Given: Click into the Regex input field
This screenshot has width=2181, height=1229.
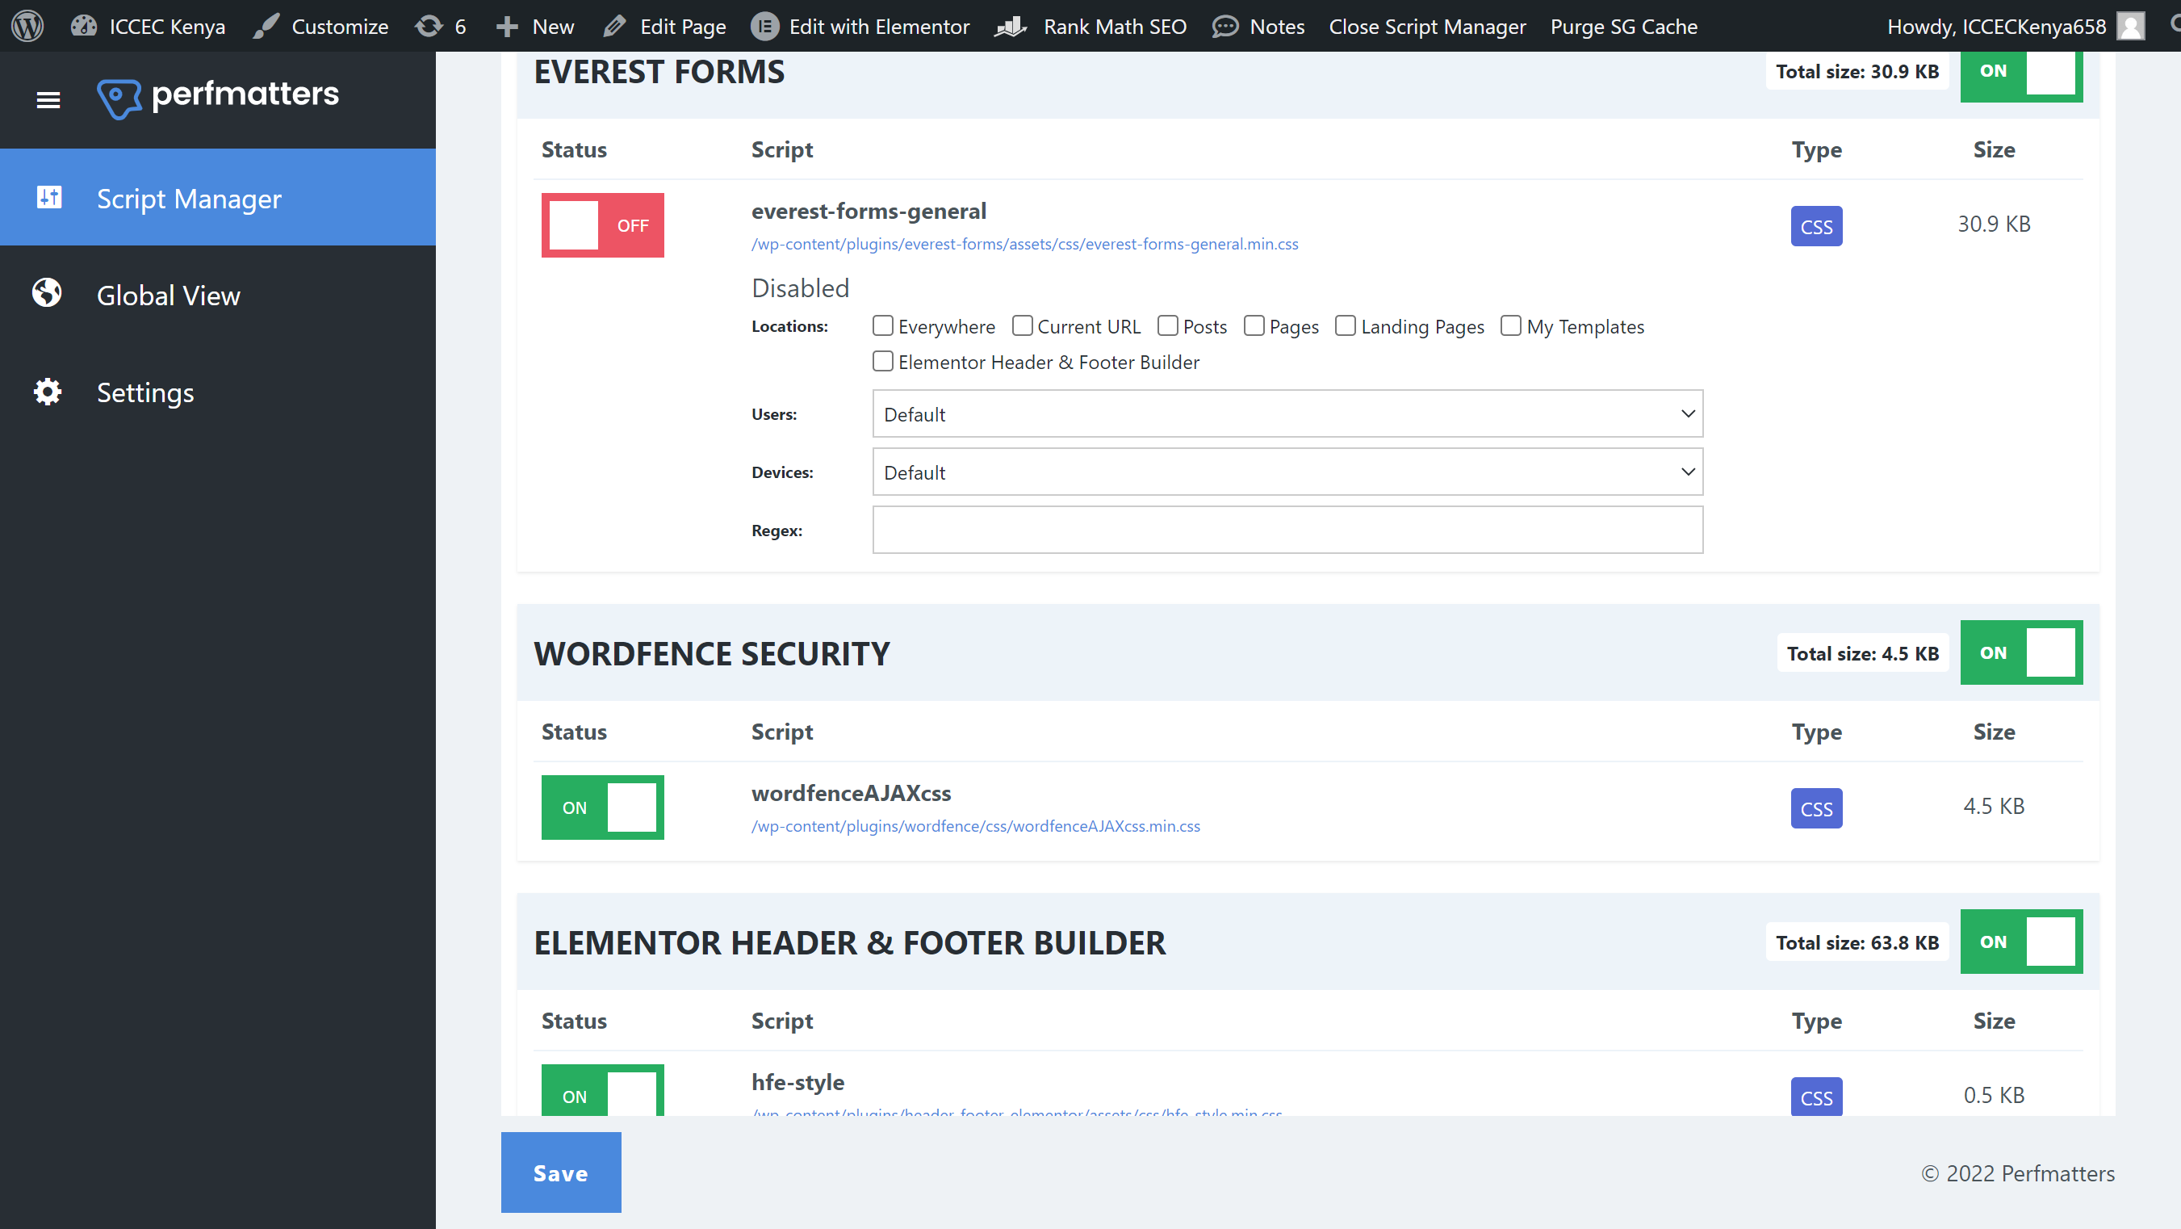Looking at the screenshot, I should 1287,530.
